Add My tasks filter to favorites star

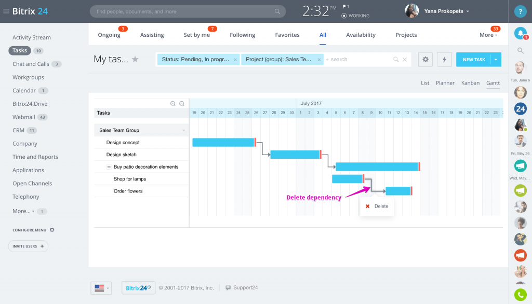(135, 59)
